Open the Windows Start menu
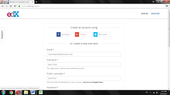The image size is (170, 95). [x=3, y=93]
